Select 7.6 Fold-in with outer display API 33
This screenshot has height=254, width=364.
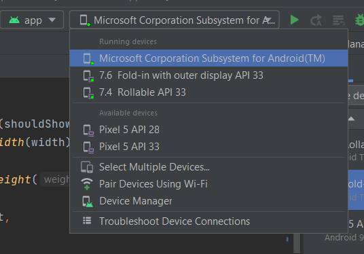pos(208,75)
